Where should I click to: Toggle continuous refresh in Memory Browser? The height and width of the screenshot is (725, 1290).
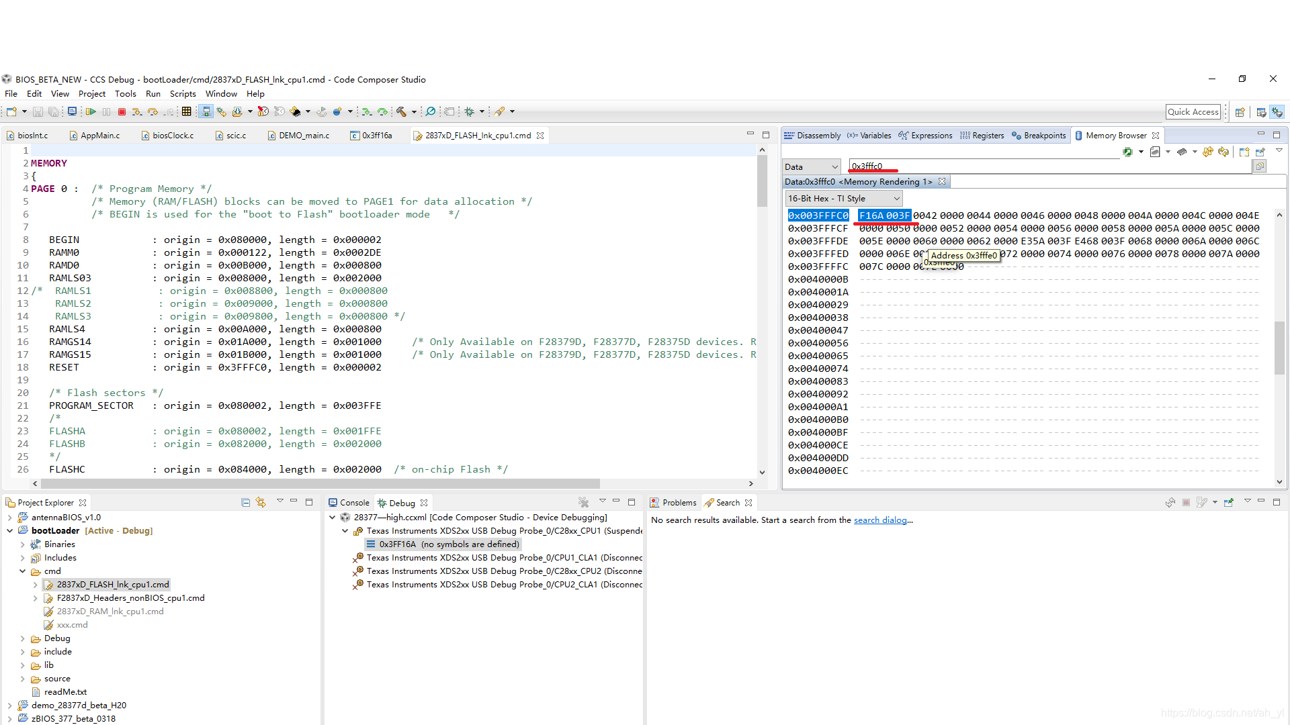(x=1224, y=152)
